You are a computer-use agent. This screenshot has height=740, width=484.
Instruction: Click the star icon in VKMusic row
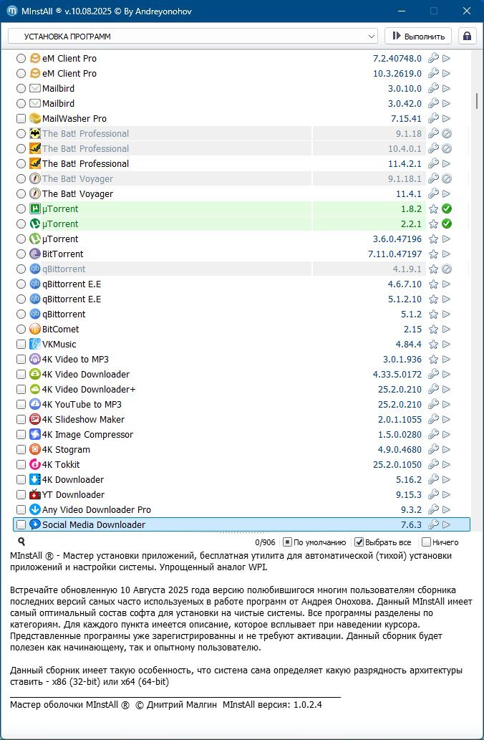pyautogui.click(x=433, y=345)
